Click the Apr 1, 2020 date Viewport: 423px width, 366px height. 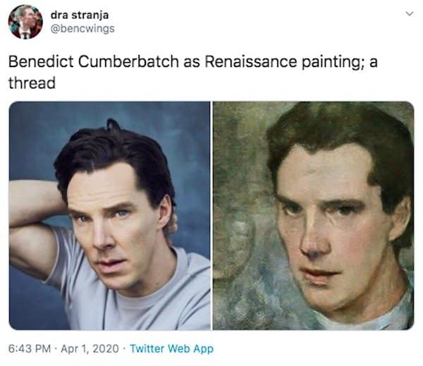click(90, 348)
